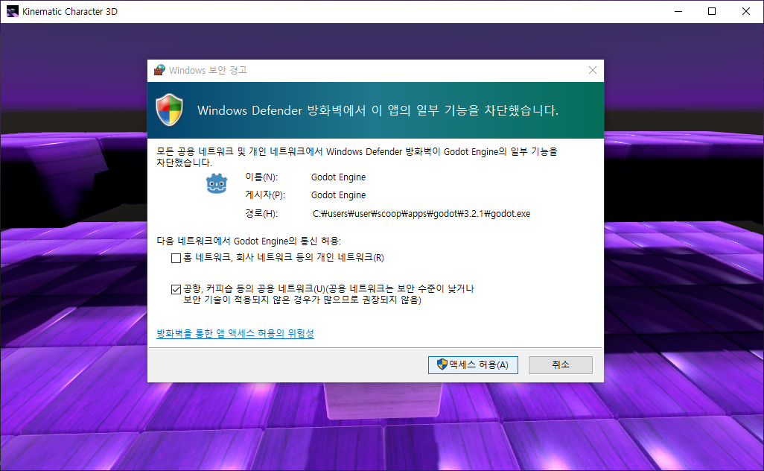Click the 게시자(P): label

(x=265, y=195)
